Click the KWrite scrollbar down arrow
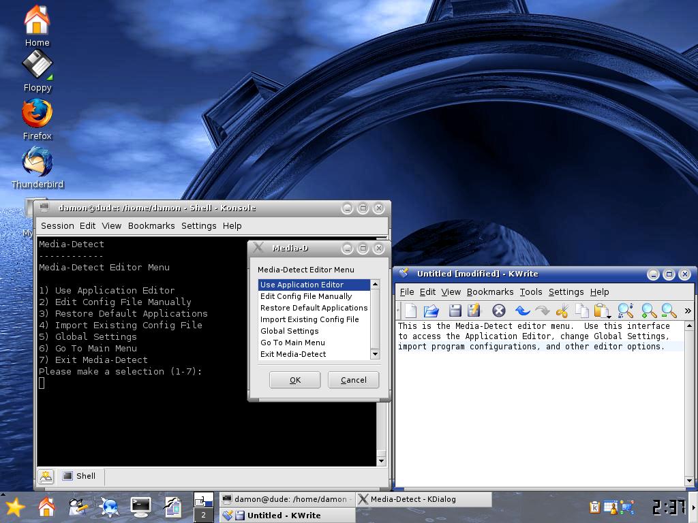This screenshot has height=523, width=698. (x=689, y=481)
